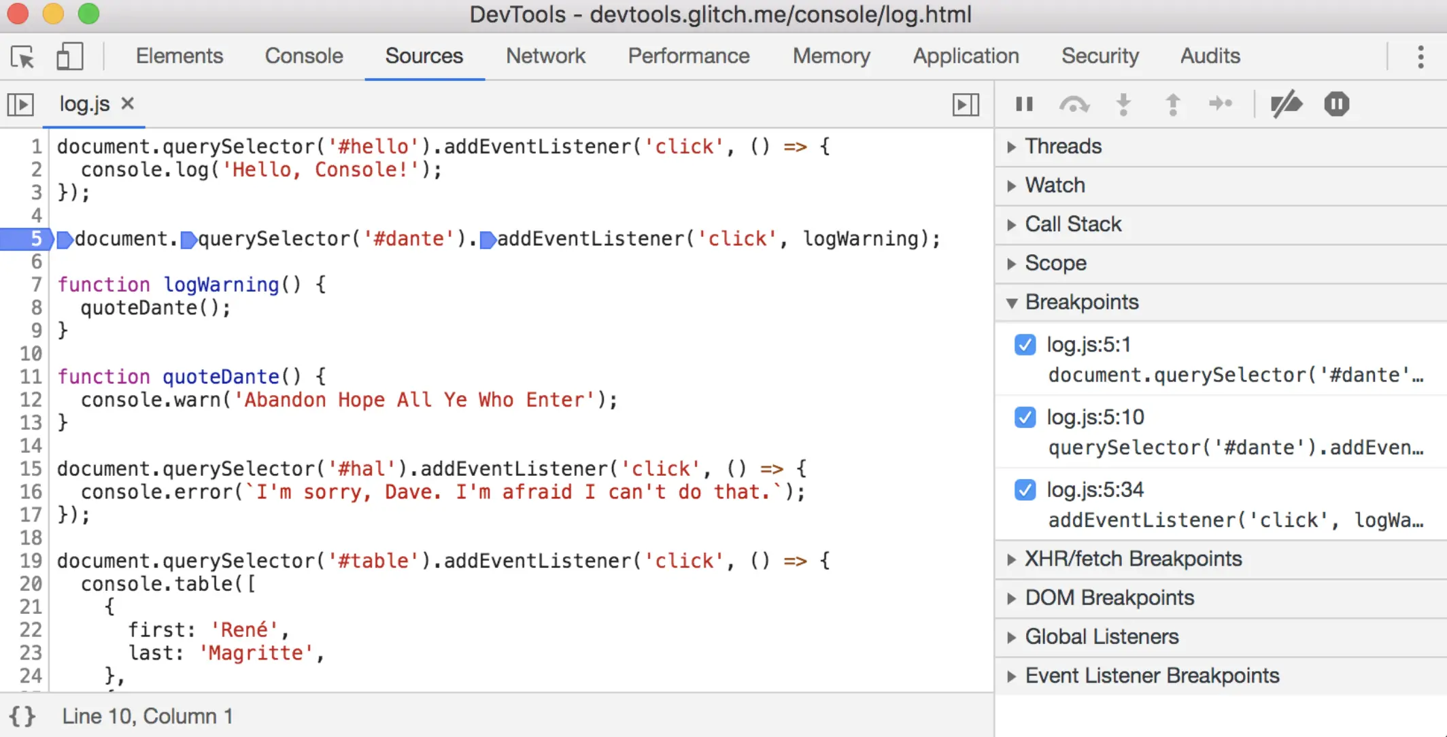1447x737 pixels.
Task: Expand the Scope section
Action: [1055, 263]
